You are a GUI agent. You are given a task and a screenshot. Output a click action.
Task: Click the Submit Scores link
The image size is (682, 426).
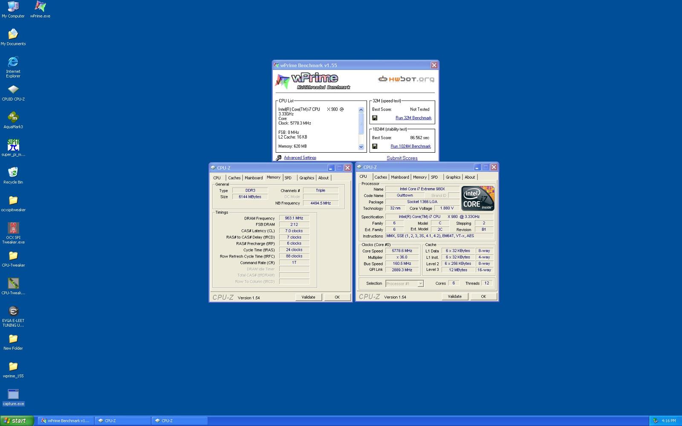point(402,158)
